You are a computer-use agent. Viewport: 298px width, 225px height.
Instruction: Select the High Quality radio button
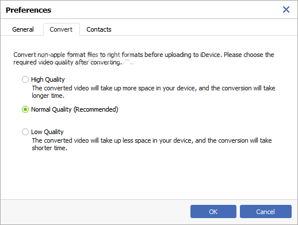[25, 79]
